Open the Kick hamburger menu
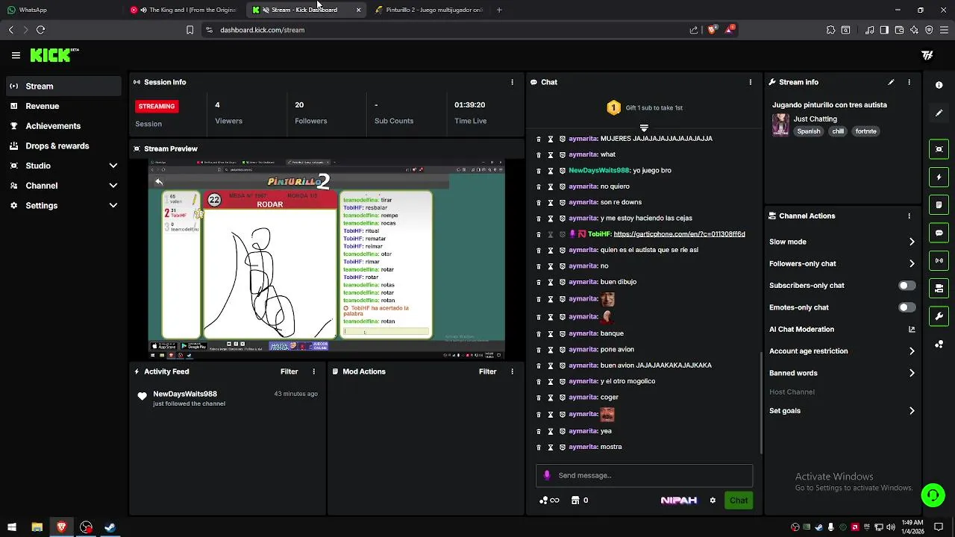This screenshot has width=955, height=537. (x=16, y=55)
